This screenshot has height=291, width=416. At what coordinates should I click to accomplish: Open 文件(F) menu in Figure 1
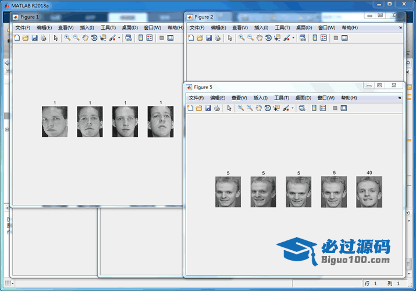click(23, 27)
